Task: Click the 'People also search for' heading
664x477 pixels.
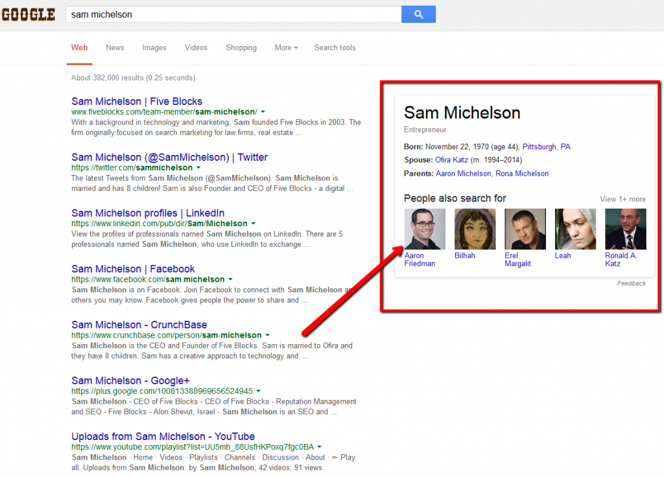Action: [x=455, y=198]
